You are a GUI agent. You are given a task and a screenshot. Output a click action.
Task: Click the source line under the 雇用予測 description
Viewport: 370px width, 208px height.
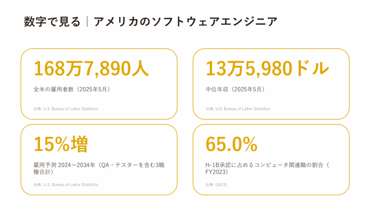click(x=66, y=185)
